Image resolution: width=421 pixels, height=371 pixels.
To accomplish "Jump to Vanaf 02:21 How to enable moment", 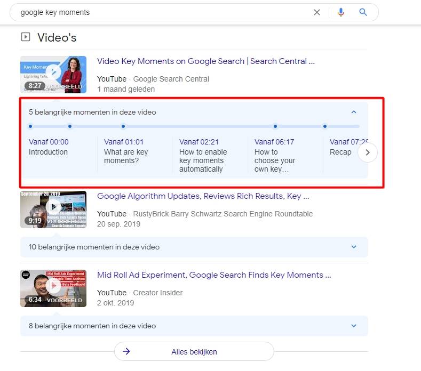I will click(x=203, y=155).
